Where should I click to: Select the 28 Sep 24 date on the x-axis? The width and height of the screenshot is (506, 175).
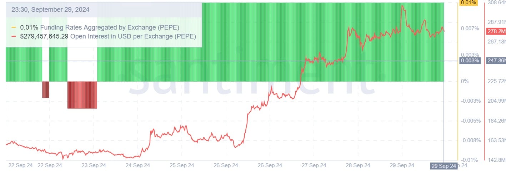358,165
